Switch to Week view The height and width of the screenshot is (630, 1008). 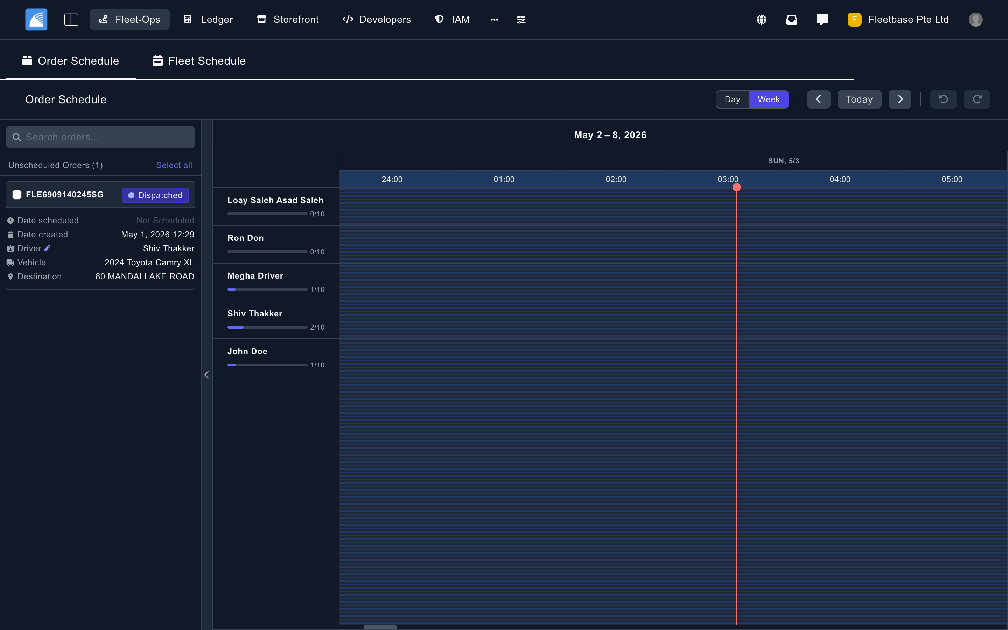769,99
